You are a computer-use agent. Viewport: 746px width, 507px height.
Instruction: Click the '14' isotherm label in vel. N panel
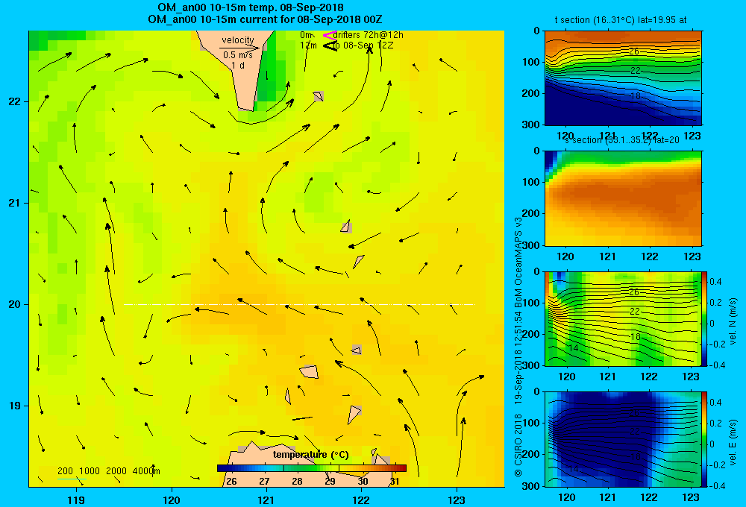pyautogui.click(x=573, y=348)
